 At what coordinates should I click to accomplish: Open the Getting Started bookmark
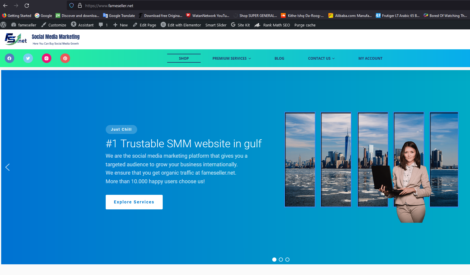[17, 16]
